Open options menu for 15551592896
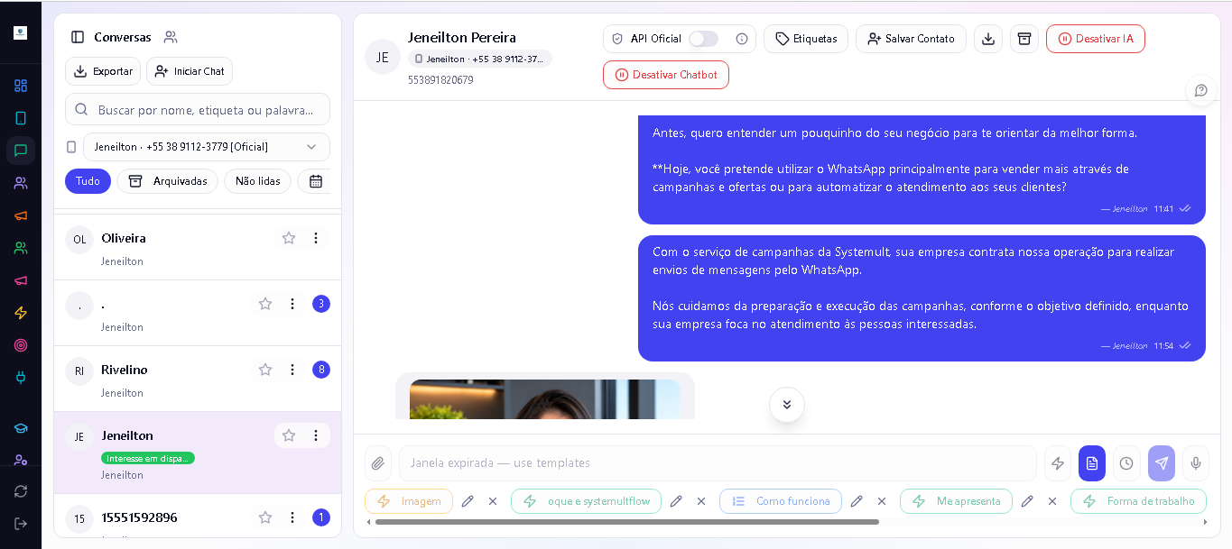Viewport: 1232px width, 549px height. [x=292, y=517]
